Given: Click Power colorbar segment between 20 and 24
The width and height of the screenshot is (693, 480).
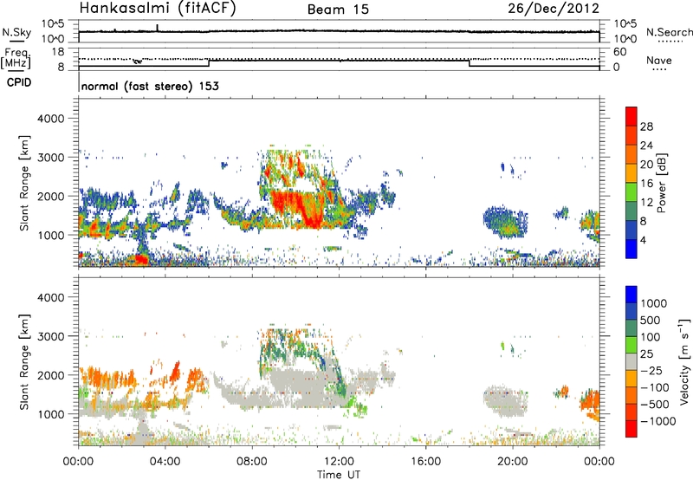Looking at the screenshot, I should tap(631, 154).
